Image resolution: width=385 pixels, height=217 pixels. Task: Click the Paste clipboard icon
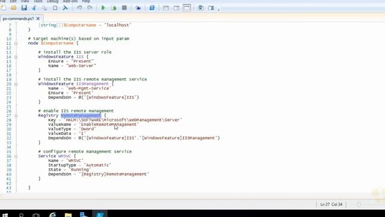(55, 8)
